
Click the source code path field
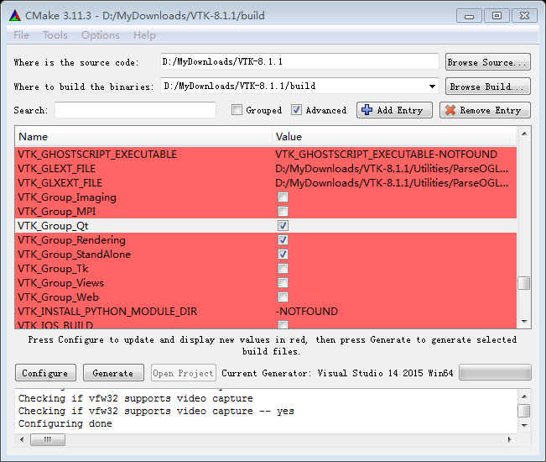299,61
